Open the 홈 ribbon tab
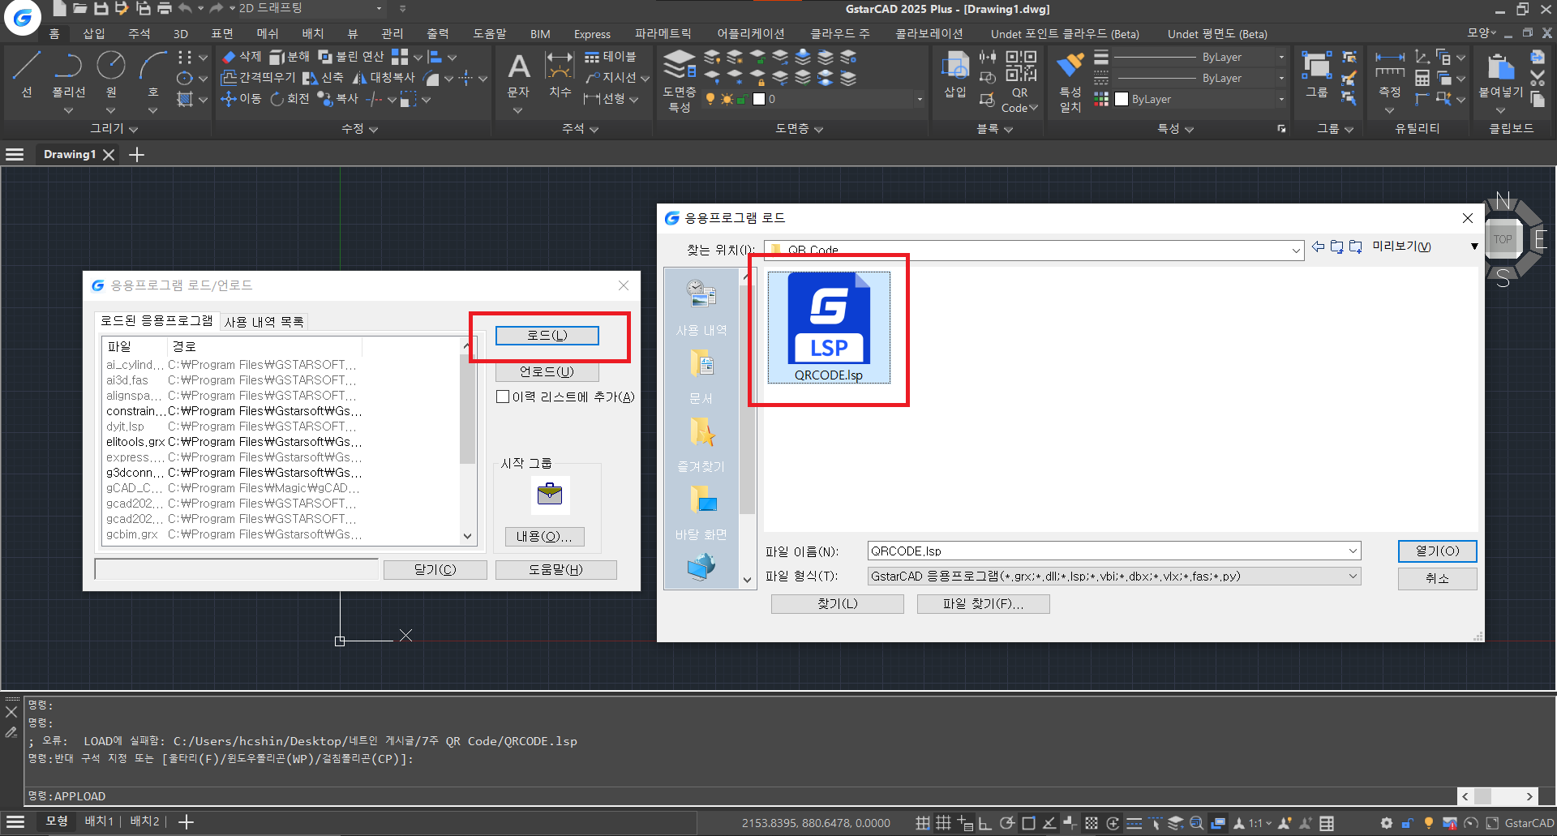The height and width of the screenshot is (836, 1557). [54, 34]
